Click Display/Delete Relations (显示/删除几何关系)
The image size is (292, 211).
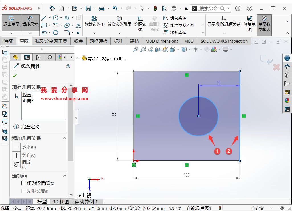click(x=224, y=21)
